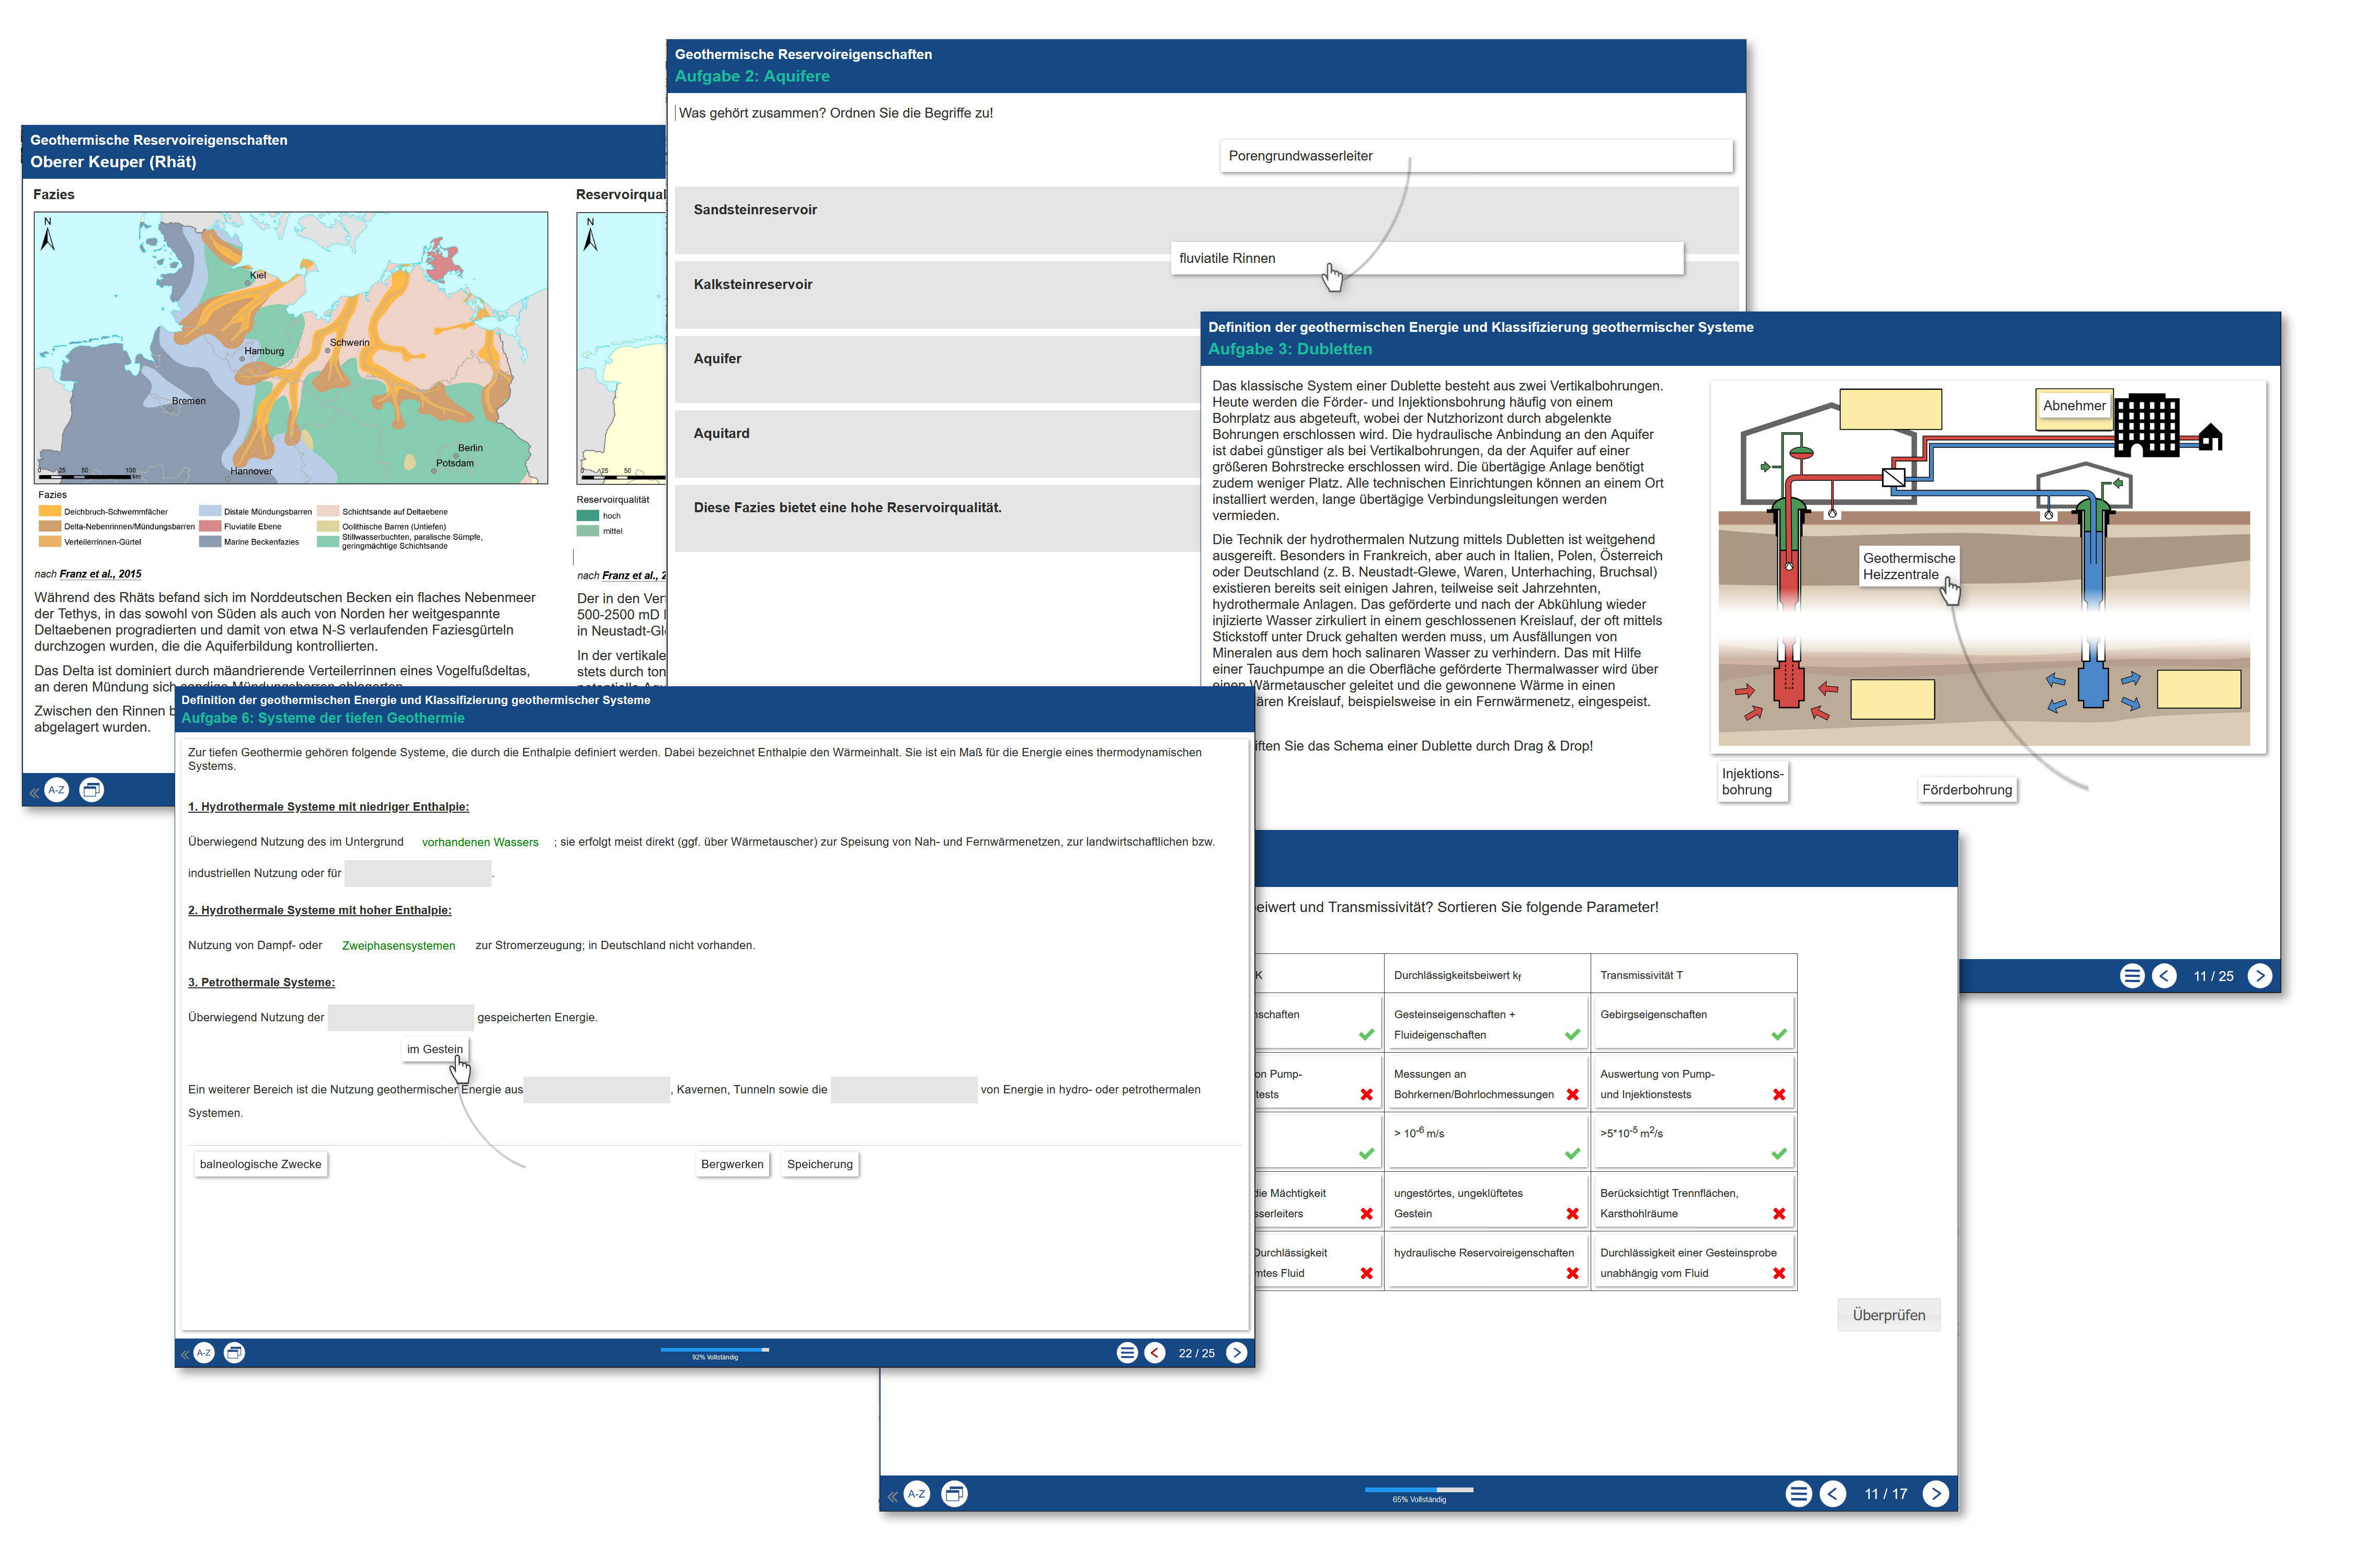
Task: Click windows icon in Aufgabe 6 footer
Action: point(234,1353)
